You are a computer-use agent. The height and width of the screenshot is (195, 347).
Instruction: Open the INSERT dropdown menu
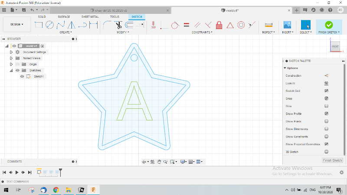coord(288,32)
